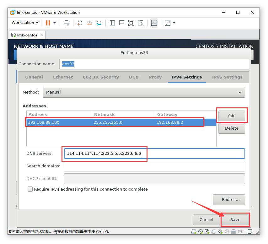This screenshot has height=244, width=268.
Task: Expand the power options dropdown arrow next to pause
Action: click(x=55, y=23)
